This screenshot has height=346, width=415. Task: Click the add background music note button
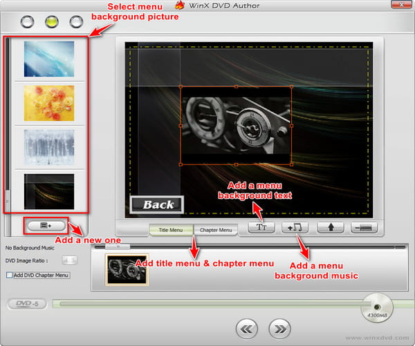(x=295, y=227)
